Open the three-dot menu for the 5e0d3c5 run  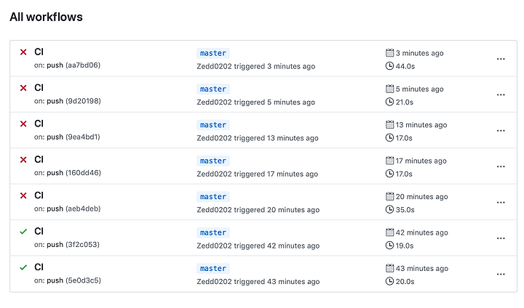pyautogui.click(x=501, y=275)
